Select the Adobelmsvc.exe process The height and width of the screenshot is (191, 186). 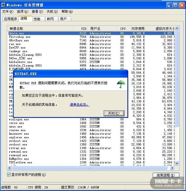click(x=91, y=62)
